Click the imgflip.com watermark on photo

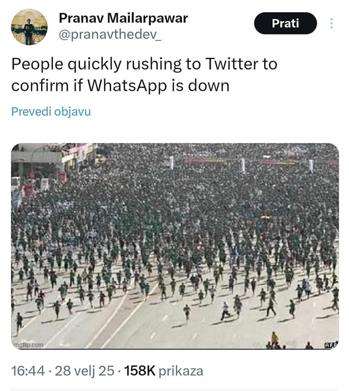(x=28, y=345)
